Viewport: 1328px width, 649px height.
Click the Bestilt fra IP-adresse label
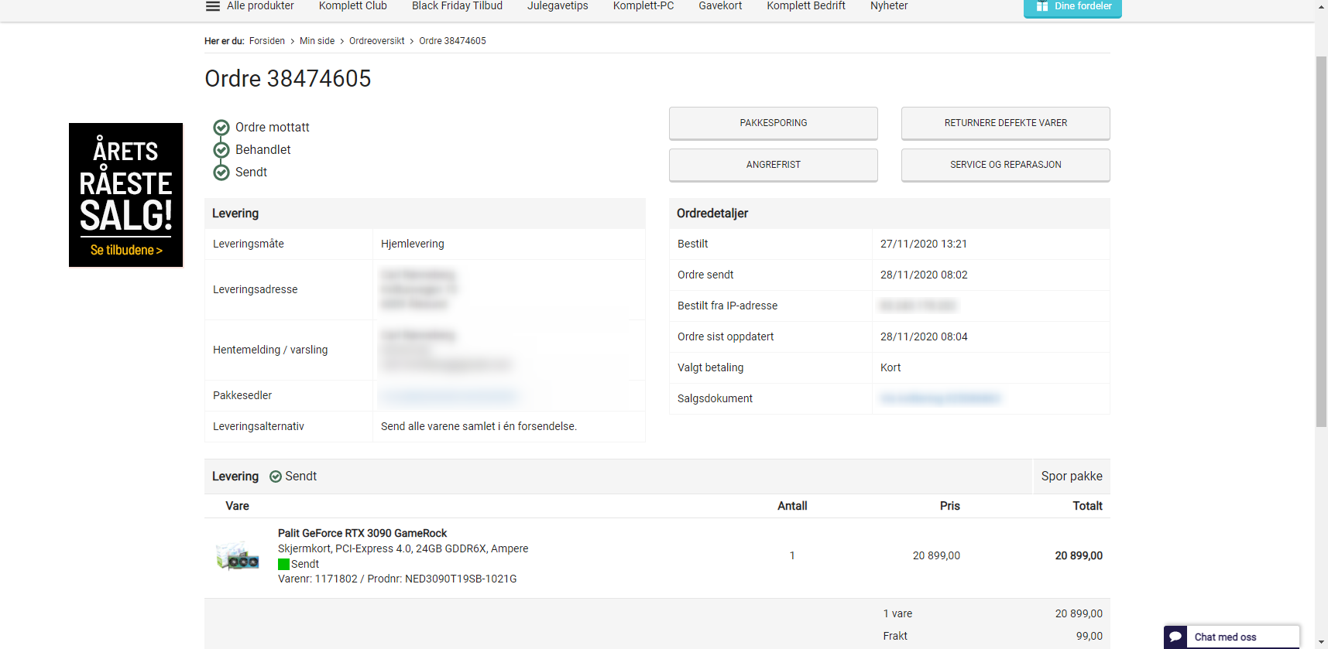point(727,306)
